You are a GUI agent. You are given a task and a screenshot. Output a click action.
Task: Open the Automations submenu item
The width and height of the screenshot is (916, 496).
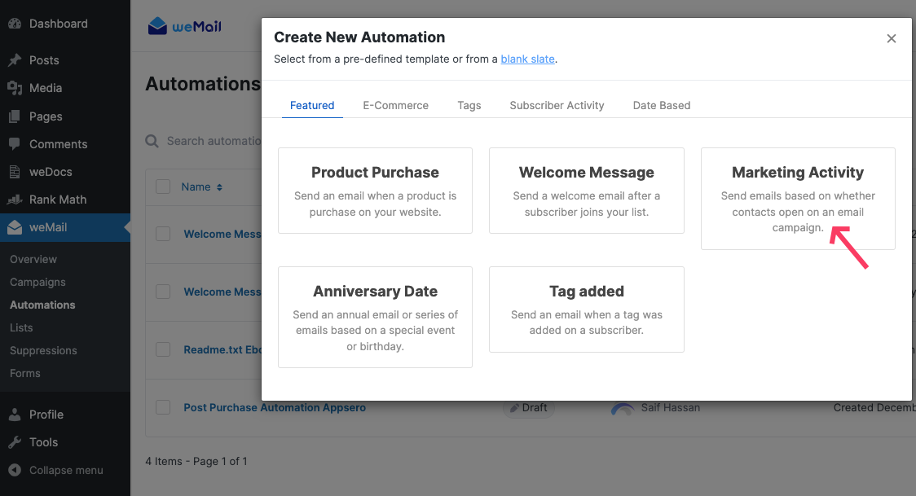click(x=42, y=305)
